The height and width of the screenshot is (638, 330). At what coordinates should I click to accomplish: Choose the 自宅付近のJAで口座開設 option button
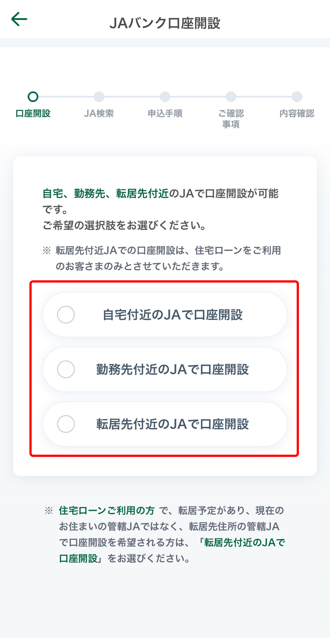pos(165,315)
